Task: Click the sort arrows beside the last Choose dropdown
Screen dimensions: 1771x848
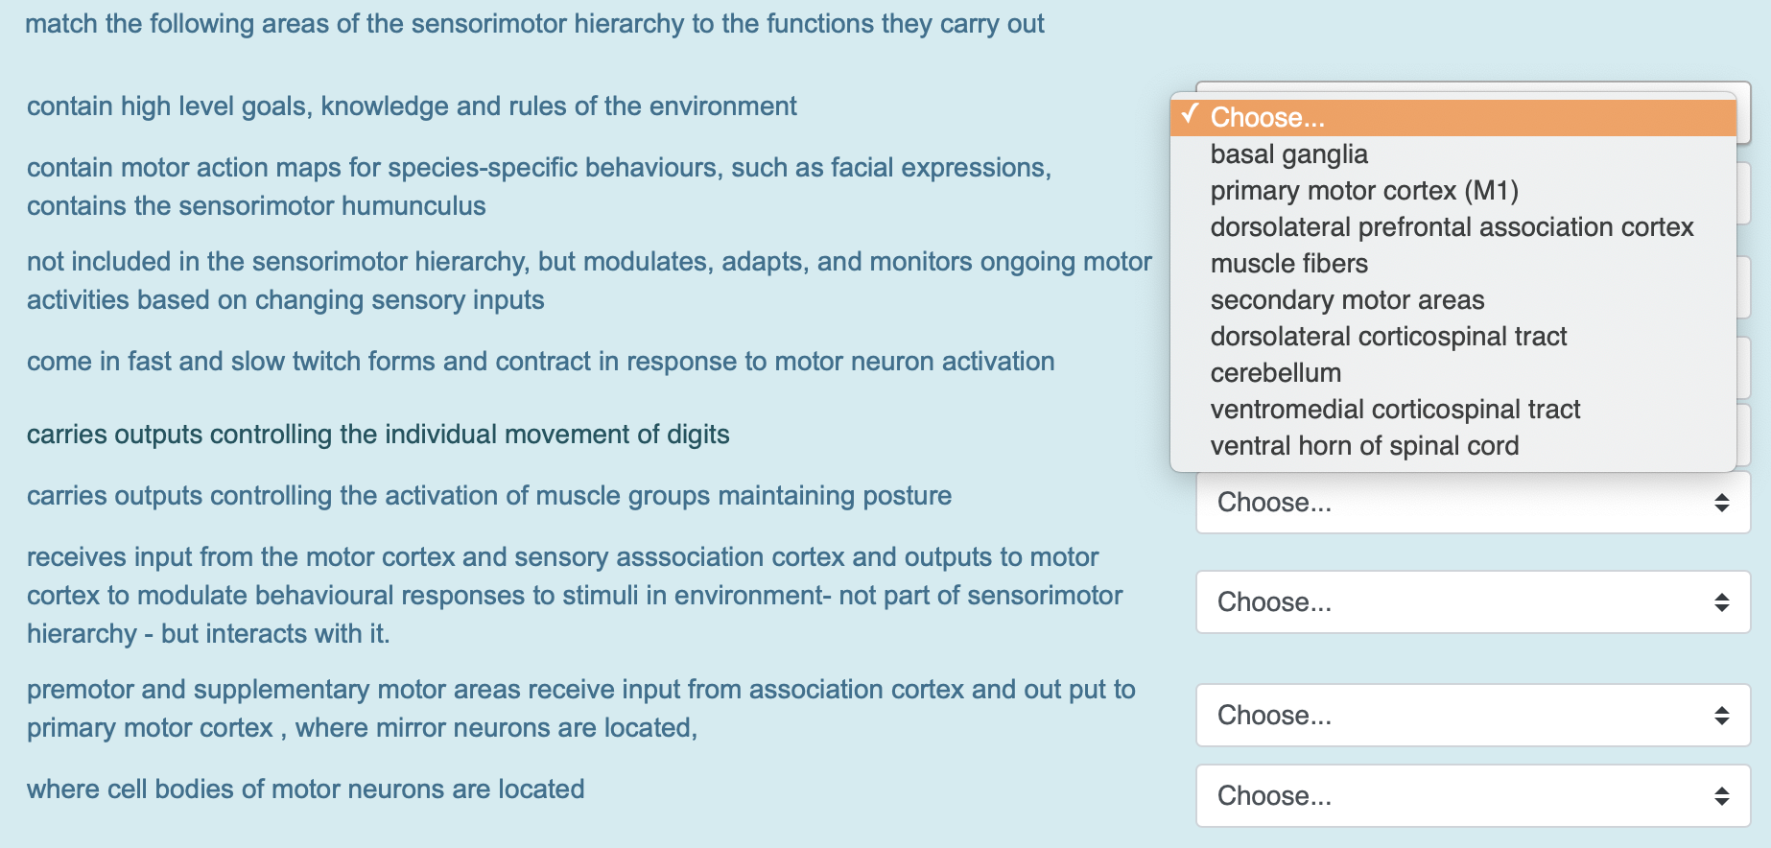Action: [x=1723, y=796]
